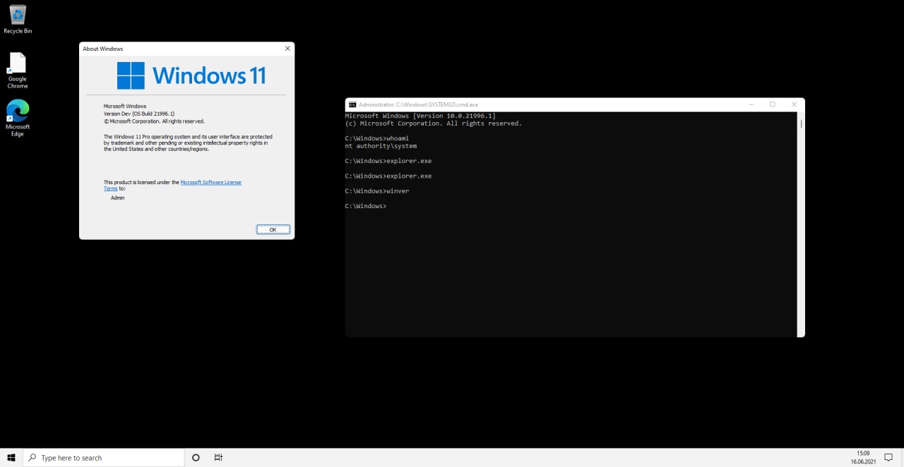
Task: Click the Windows 11 logo banner
Action: point(191,75)
